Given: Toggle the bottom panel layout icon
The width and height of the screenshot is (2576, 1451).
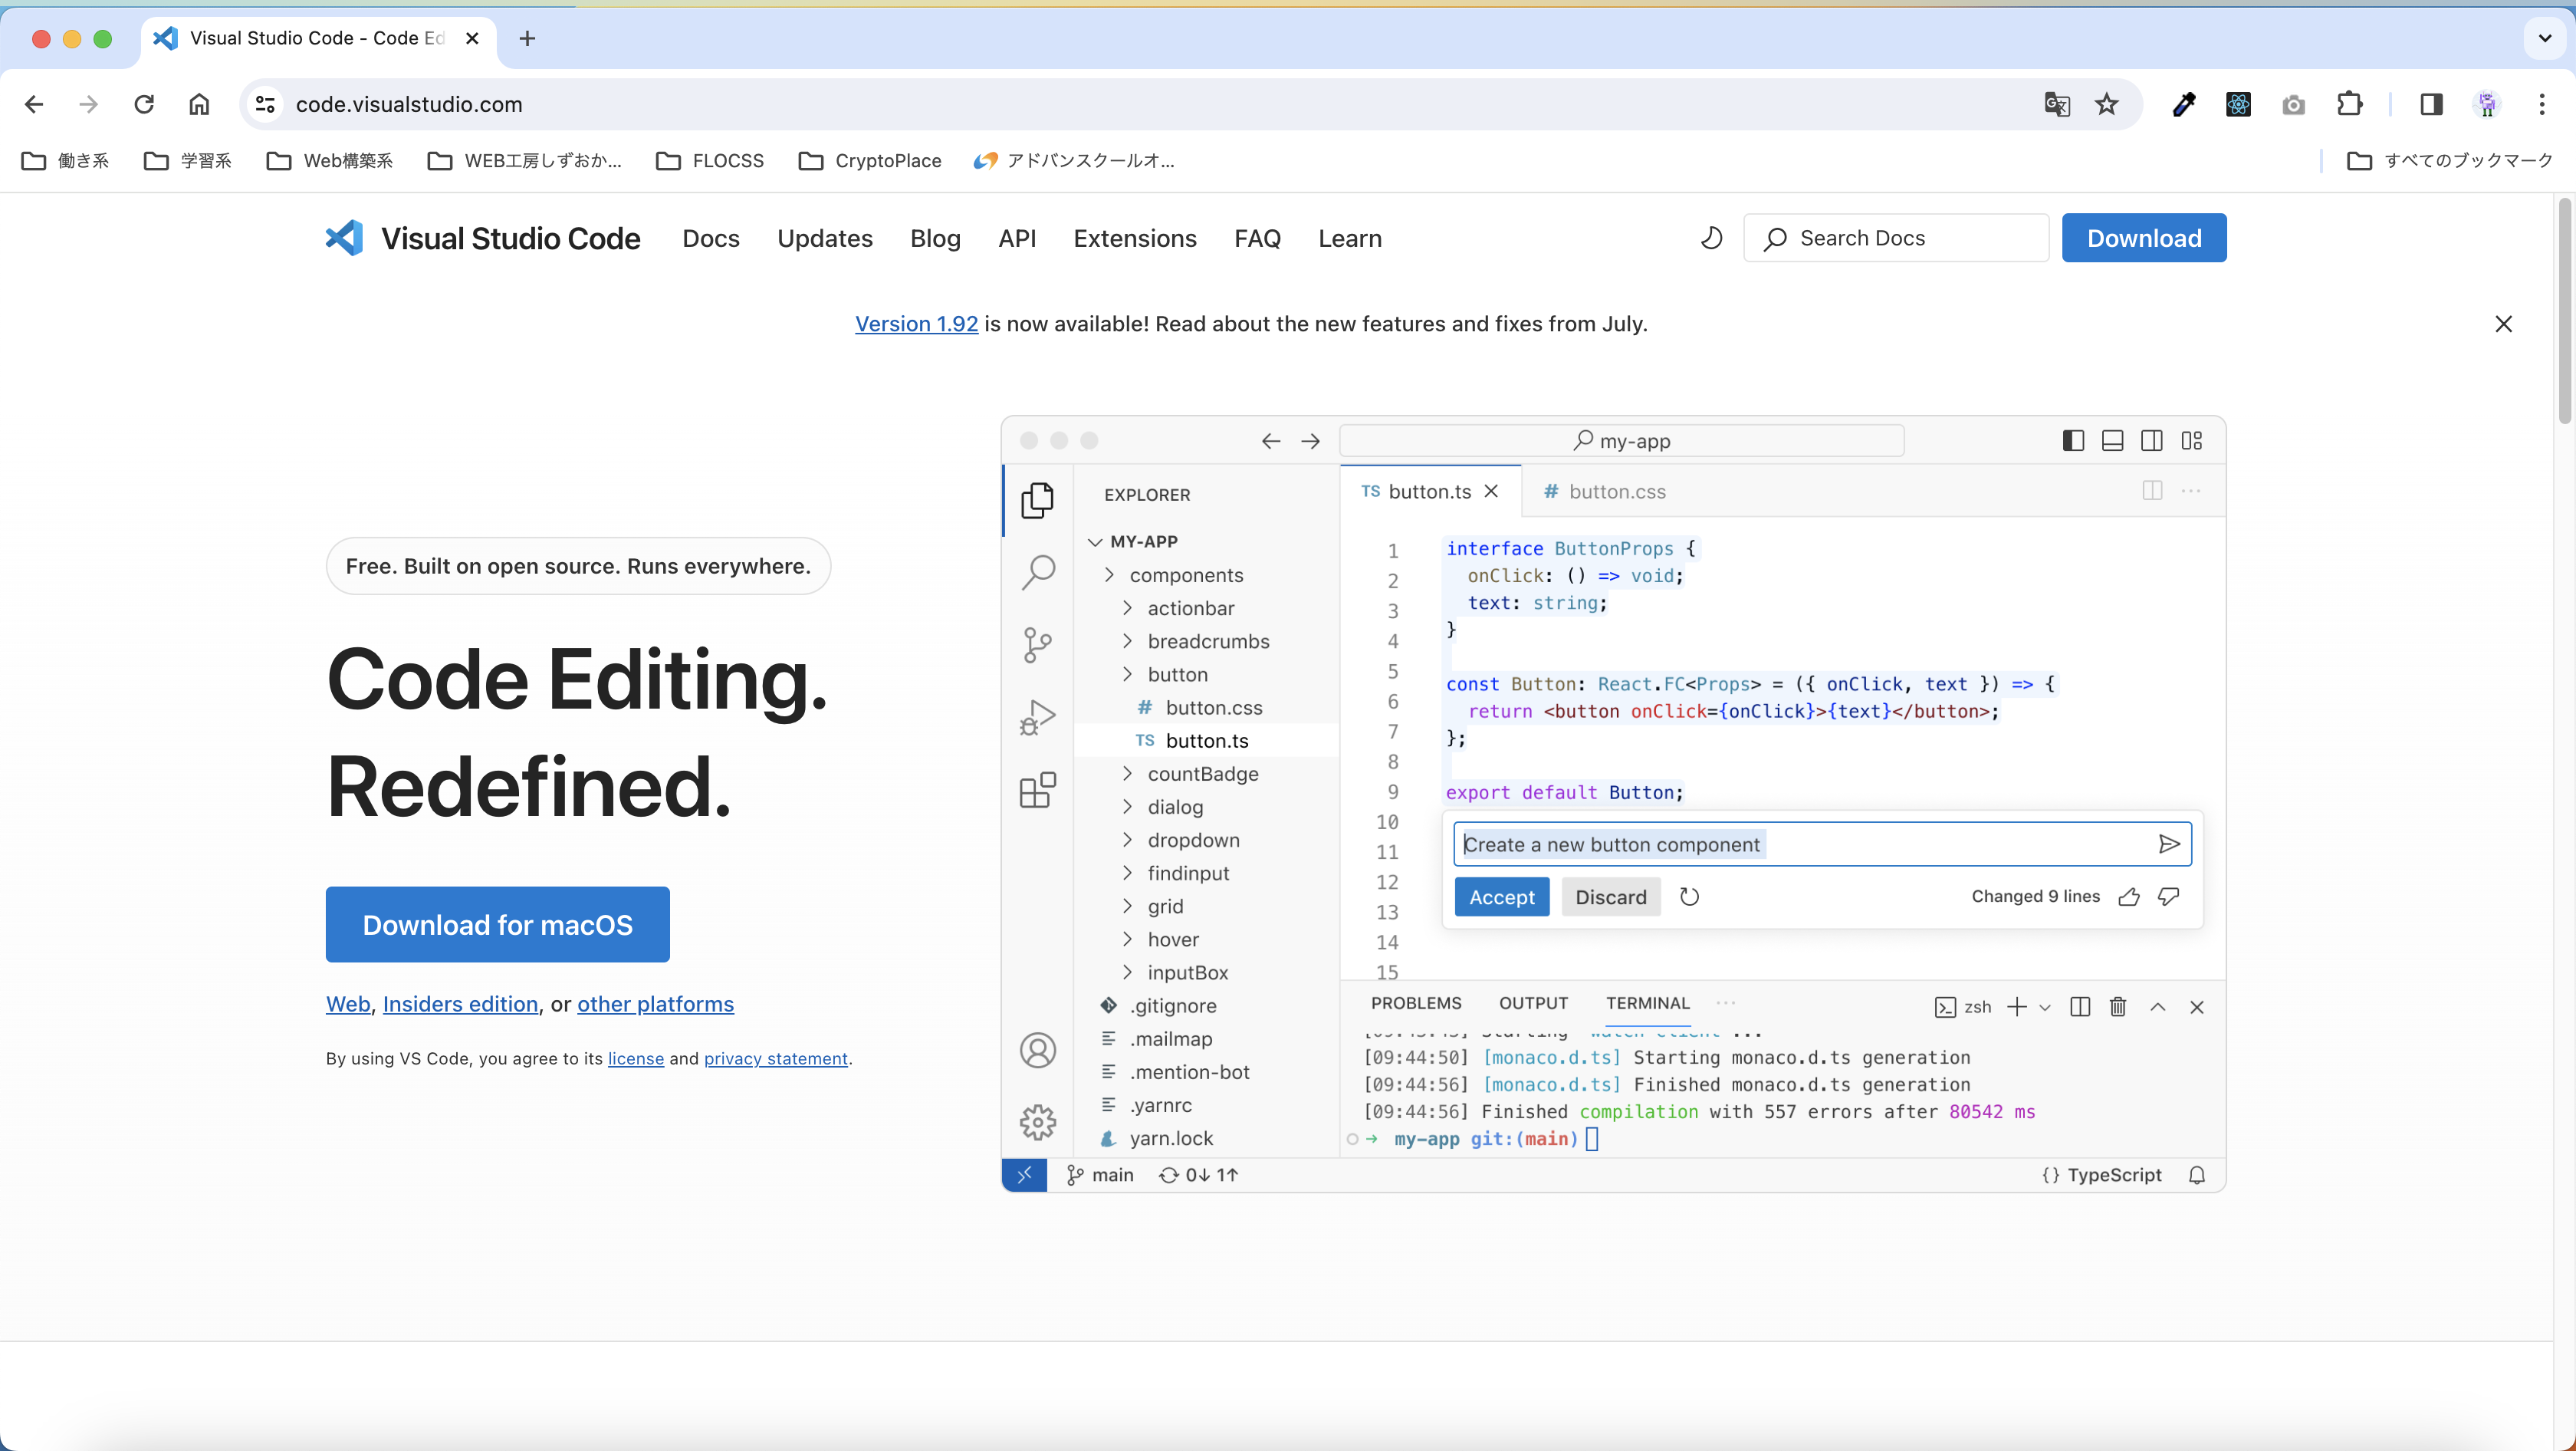Looking at the screenshot, I should click(2112, 441).
